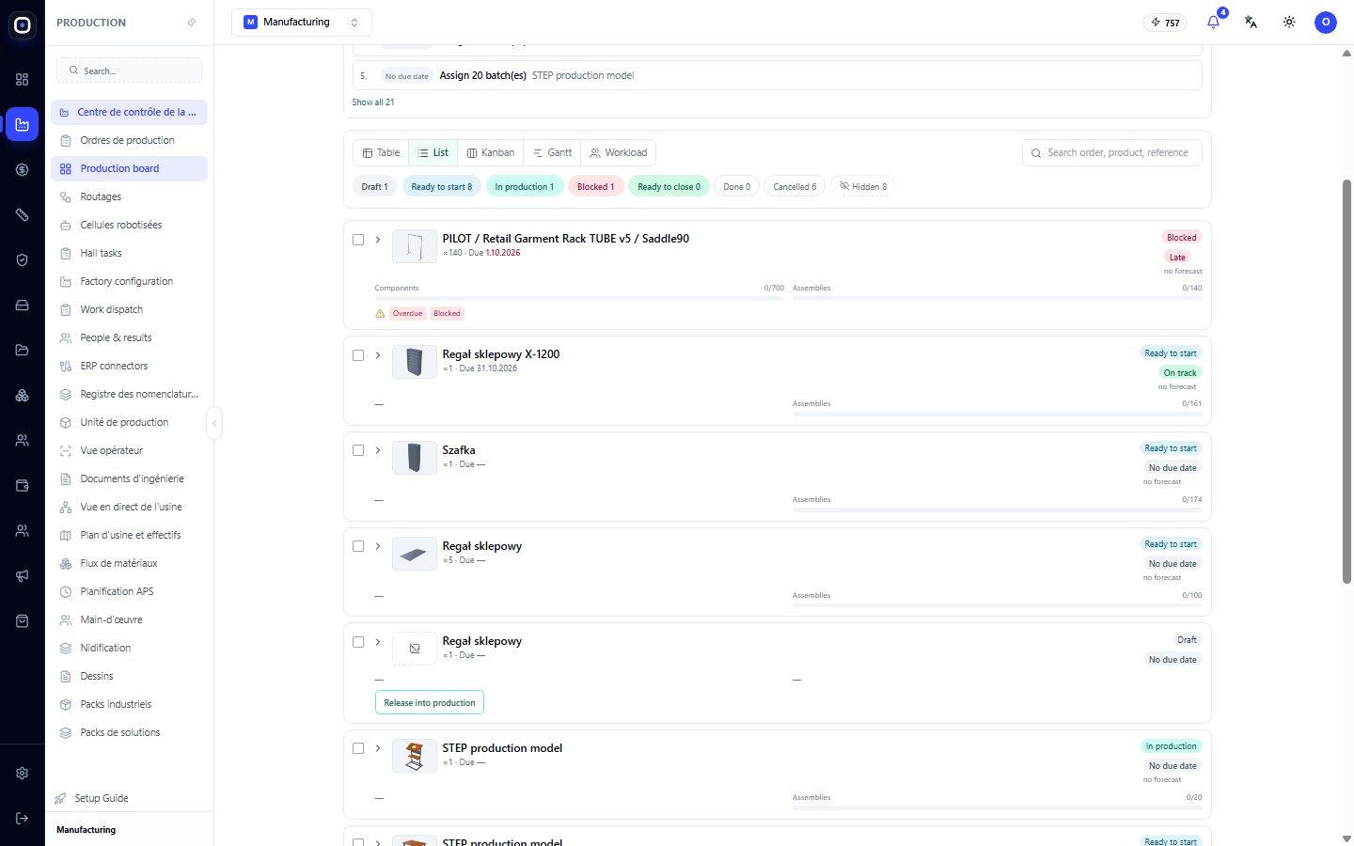Screen dimensions: 1354x846
Task: Expand the Draft Regał sklepowy row
Action: pos(378,642)
